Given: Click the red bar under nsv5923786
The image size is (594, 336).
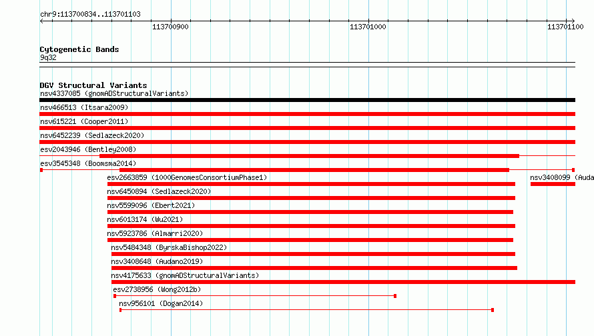Looking at the screenshot, I should point(310,240).
